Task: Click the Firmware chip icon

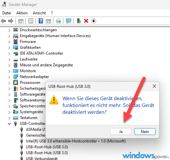Action: click(x=16, y=42)
